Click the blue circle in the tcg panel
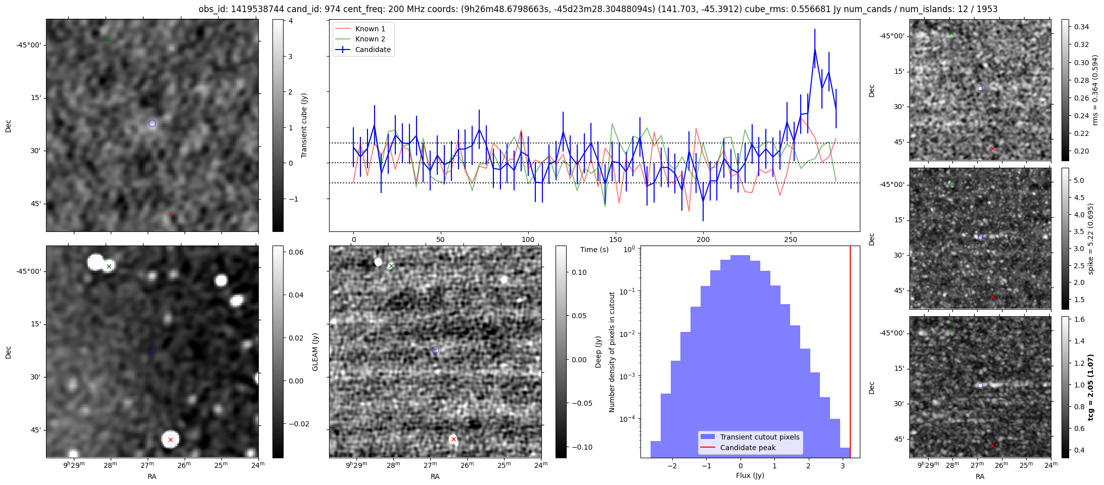1104x485 pixels. pos(980,385)
